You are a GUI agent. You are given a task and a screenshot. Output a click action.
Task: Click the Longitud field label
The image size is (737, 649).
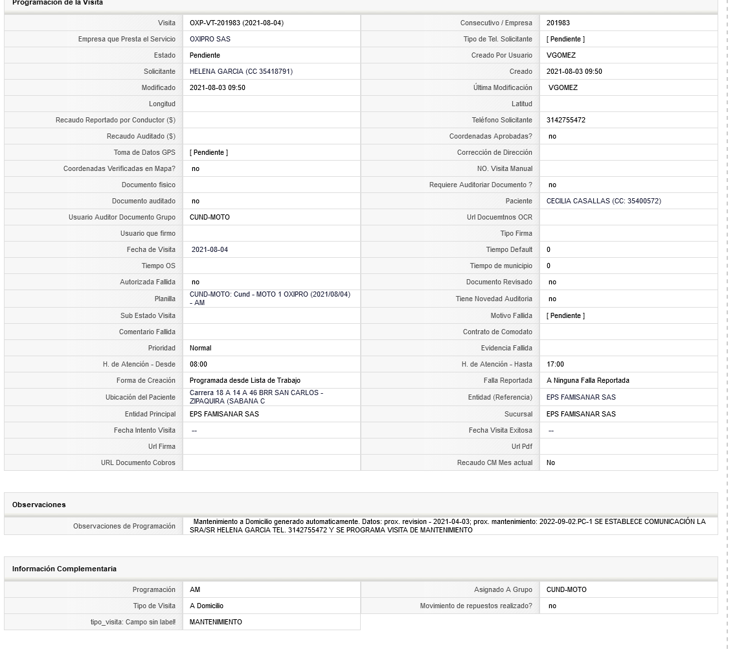point(162,104)
